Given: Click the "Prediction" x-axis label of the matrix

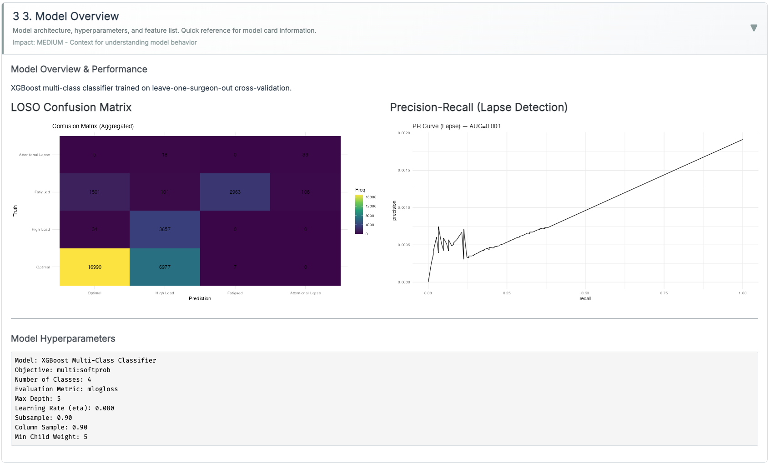Looking at the screenshot, I should click(200, 298).
